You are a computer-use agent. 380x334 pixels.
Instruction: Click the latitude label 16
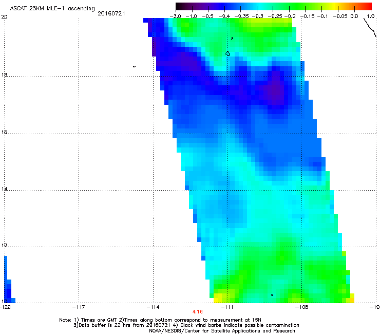[x=4, y=133]
